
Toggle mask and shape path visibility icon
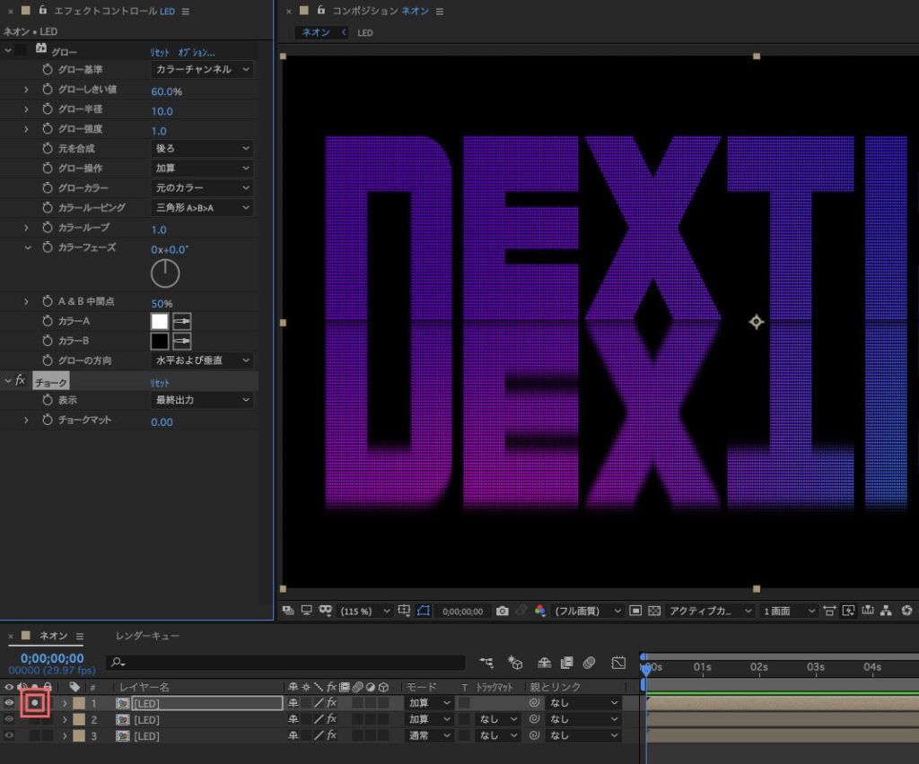[424, 611]
